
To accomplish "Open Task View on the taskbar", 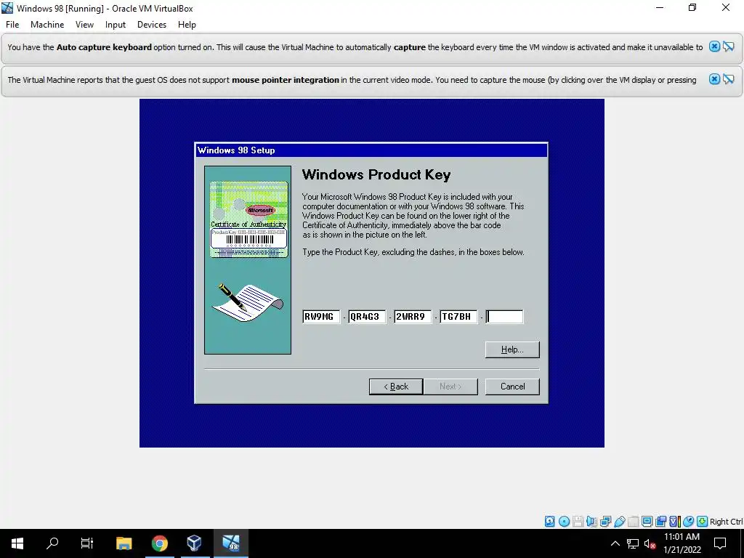I will pyautogui.click(x=87, y=543).
